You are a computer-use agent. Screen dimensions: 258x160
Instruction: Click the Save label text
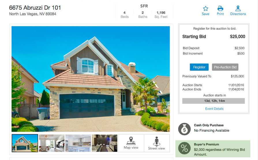pyautogui.click(x=205, y=14)
